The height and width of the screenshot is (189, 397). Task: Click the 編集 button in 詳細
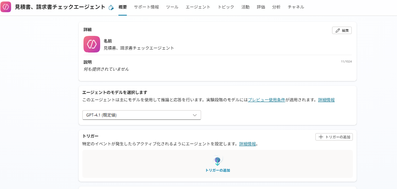(x=342, y=31)
